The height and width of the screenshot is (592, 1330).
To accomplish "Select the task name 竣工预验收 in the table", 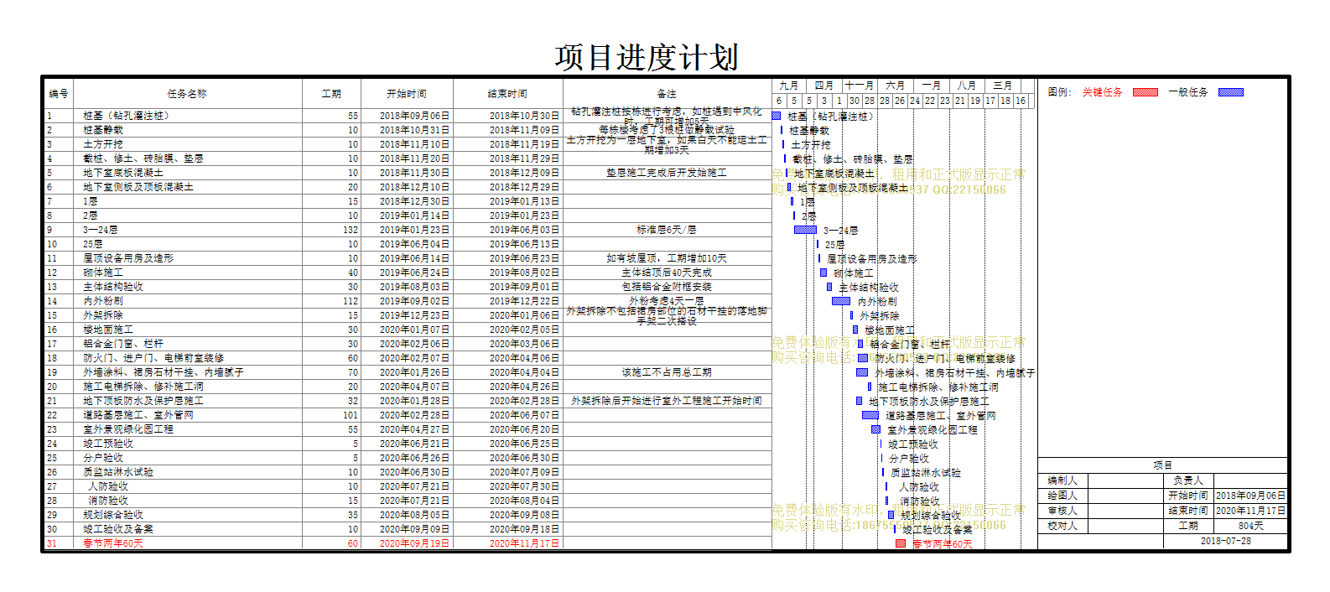I will (x=108, y=444).
